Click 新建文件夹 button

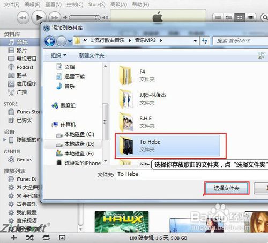92,55
